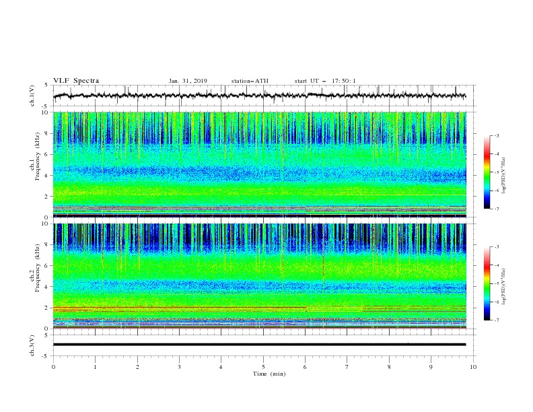Click the "-4" tick on ch.2 colorbar
Viewport: 533px width, 412px height.
496,265
